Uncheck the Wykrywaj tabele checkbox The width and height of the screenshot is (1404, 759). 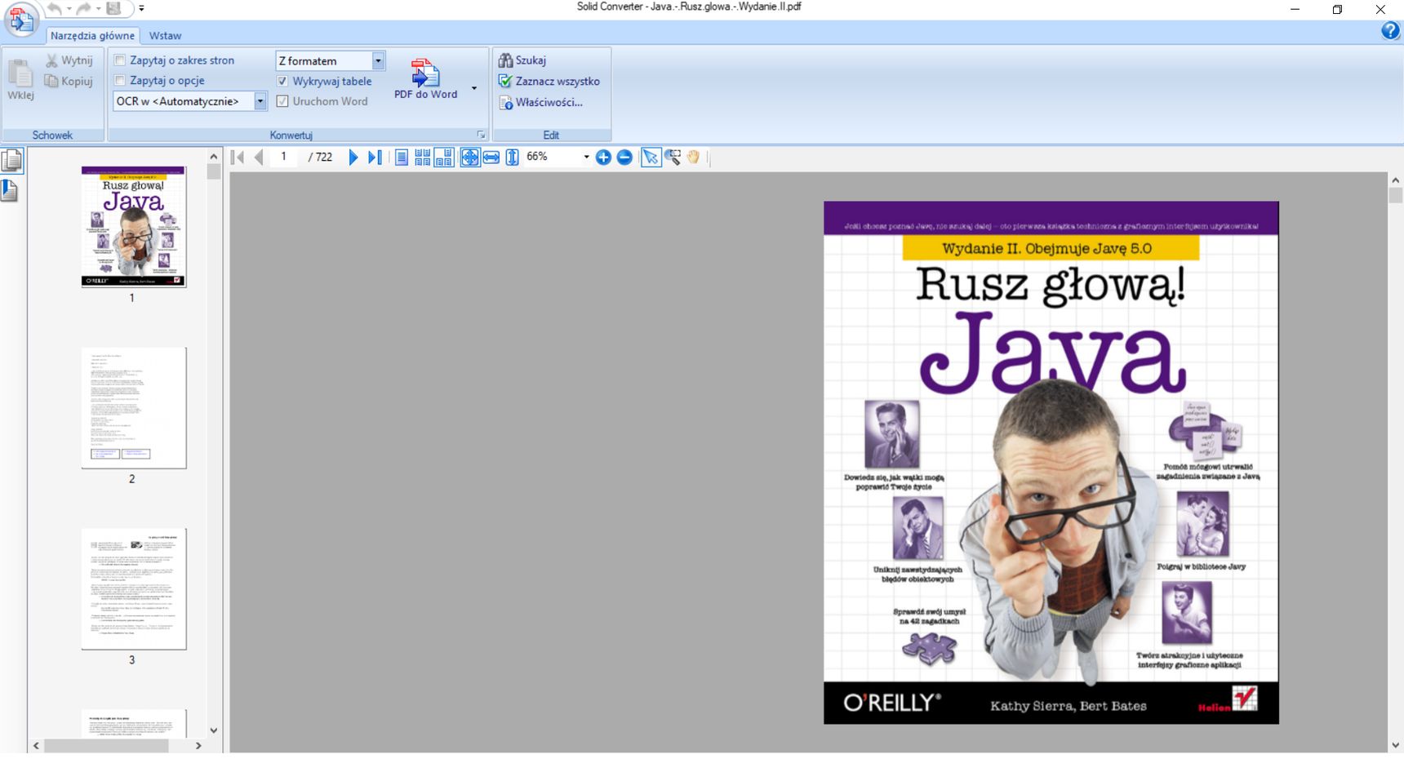pos(282,82)
